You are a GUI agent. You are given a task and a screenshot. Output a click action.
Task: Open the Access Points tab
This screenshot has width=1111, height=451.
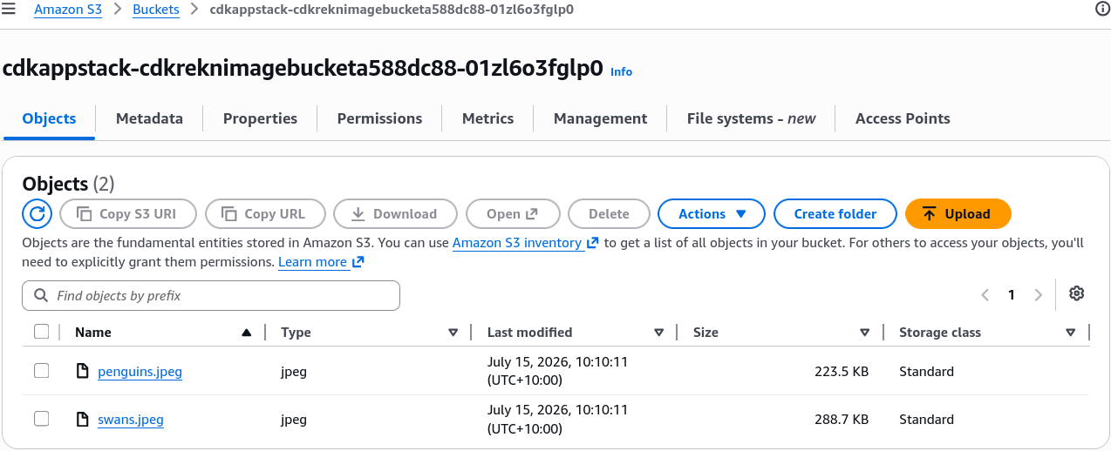point(903,118)
